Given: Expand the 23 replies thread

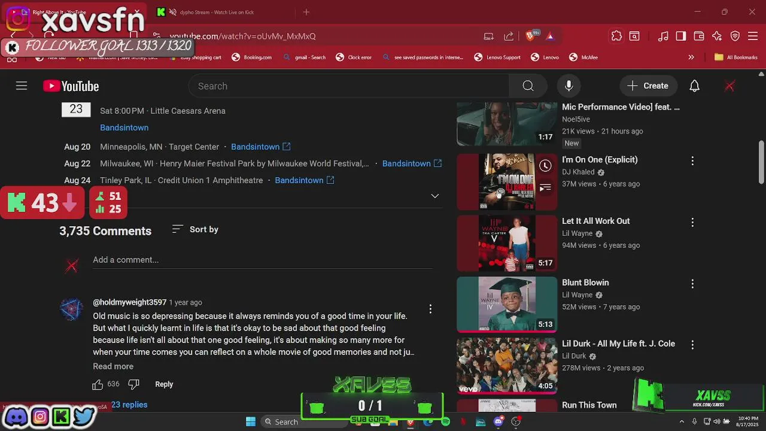Looking at the screenshot, I should (129, 405).
